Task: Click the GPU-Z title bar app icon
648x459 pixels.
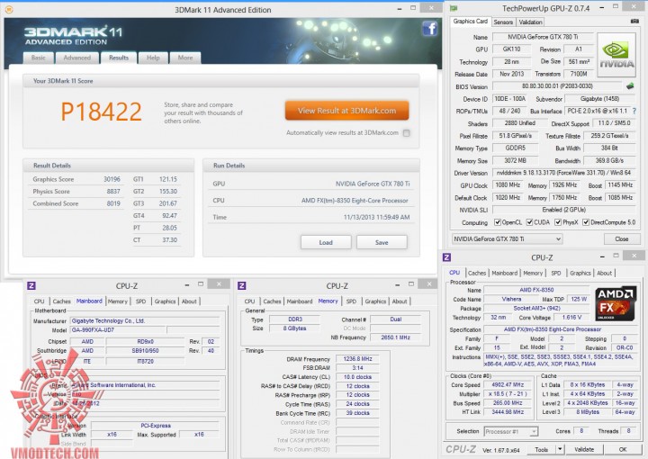Action: click(x=454, y=8)
